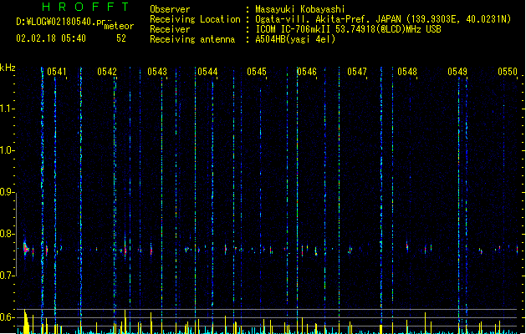Click the 0544 time marker
The height and width of the screenshot is (334, 526).
click(207, 72)
